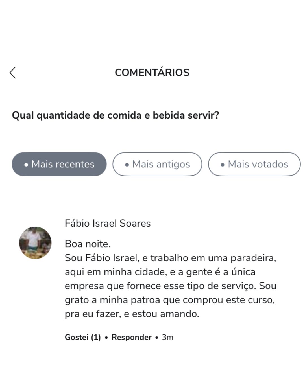Reply to the comment via Responder
Screen dimensions: 305x381
[x=131, y=337]
